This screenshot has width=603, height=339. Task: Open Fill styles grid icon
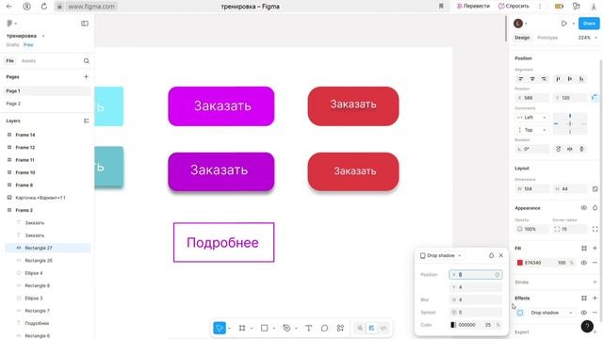(x=584, y=249)
